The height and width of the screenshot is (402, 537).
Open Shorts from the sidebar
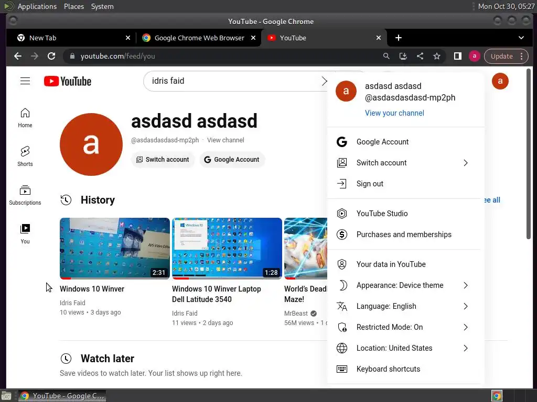point(25,157)
